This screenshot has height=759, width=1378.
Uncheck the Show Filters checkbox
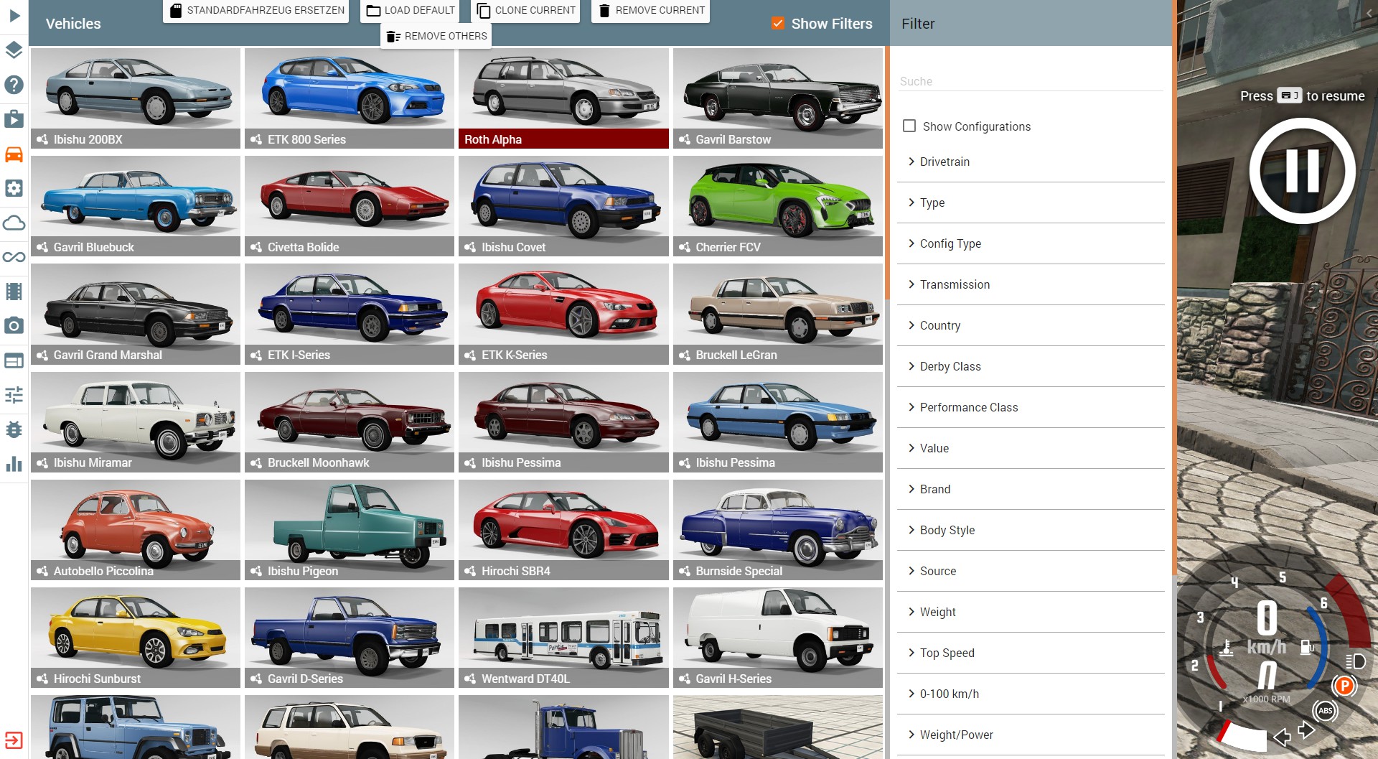click(x=778, y=23)
